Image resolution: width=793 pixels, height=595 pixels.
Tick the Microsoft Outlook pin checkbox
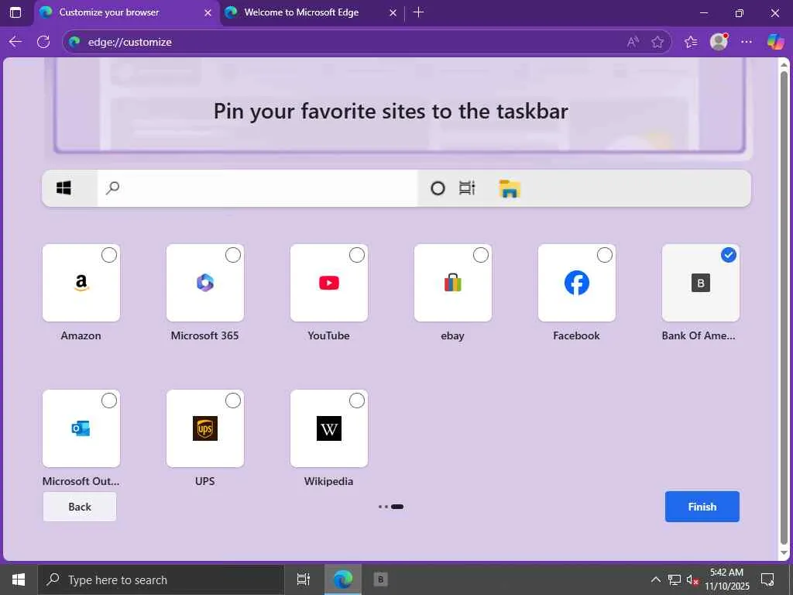click(109, 401)
